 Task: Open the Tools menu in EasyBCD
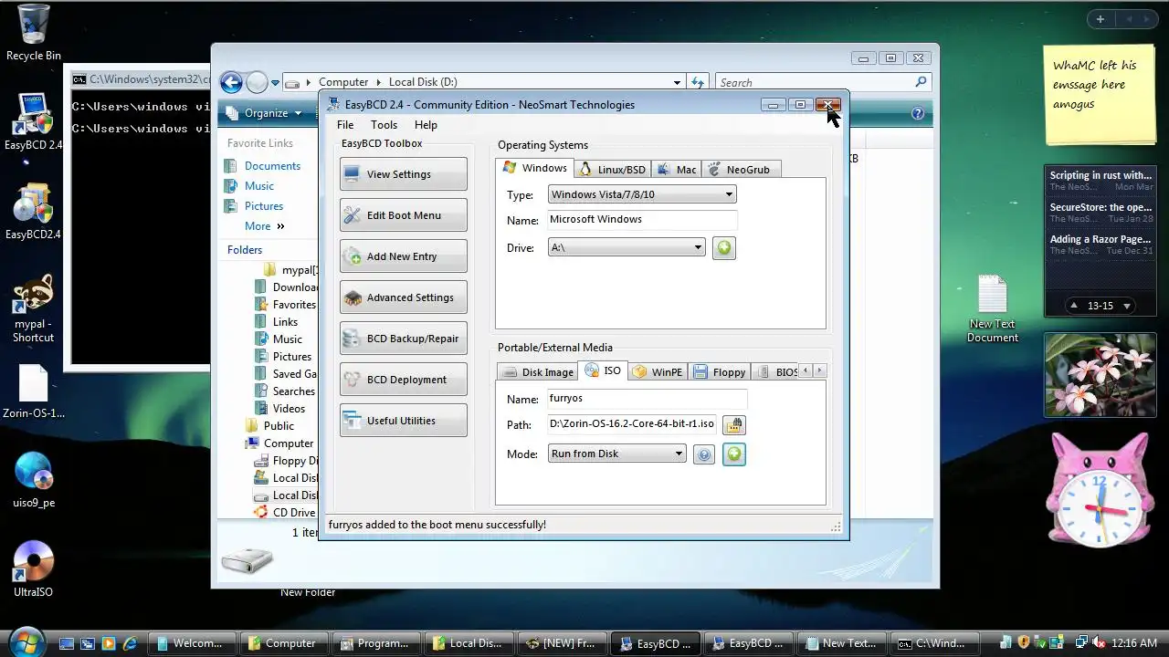[384, 125]
